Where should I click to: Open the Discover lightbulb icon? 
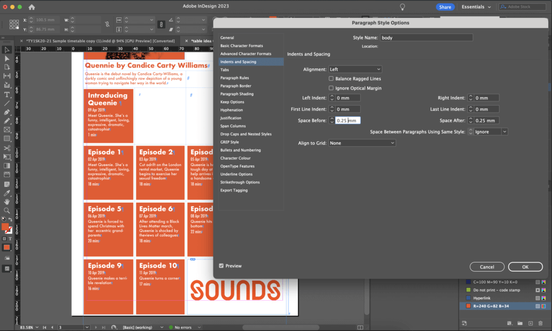pyautogui.click(x=402, y=6)
